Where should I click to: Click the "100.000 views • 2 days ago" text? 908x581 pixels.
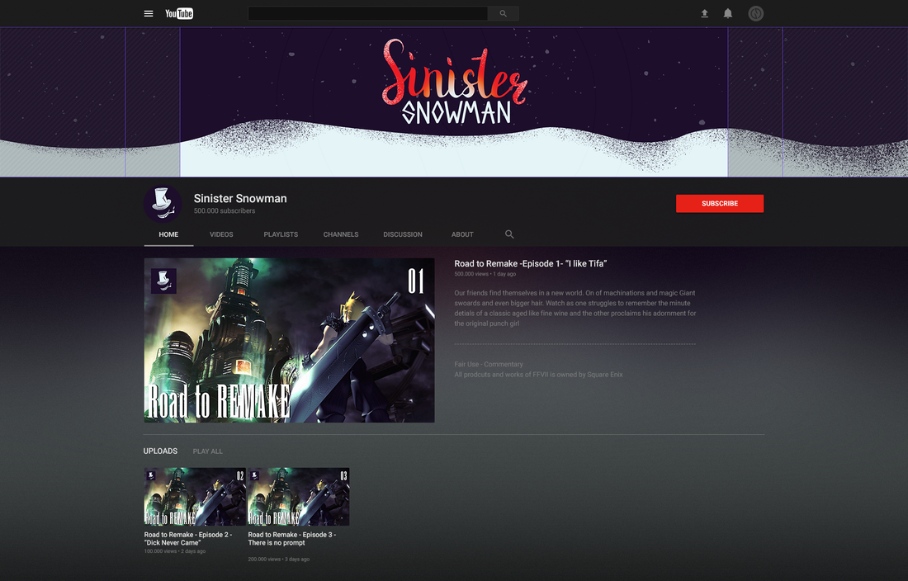click(x=175, y=551)
